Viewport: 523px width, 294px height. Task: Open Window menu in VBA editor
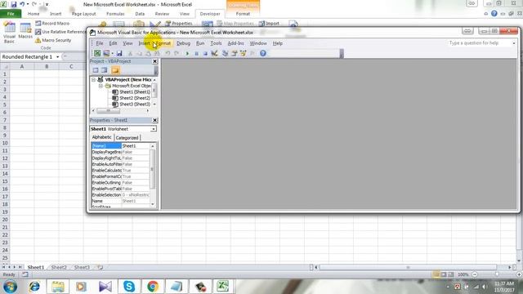(x=258, y=43)
